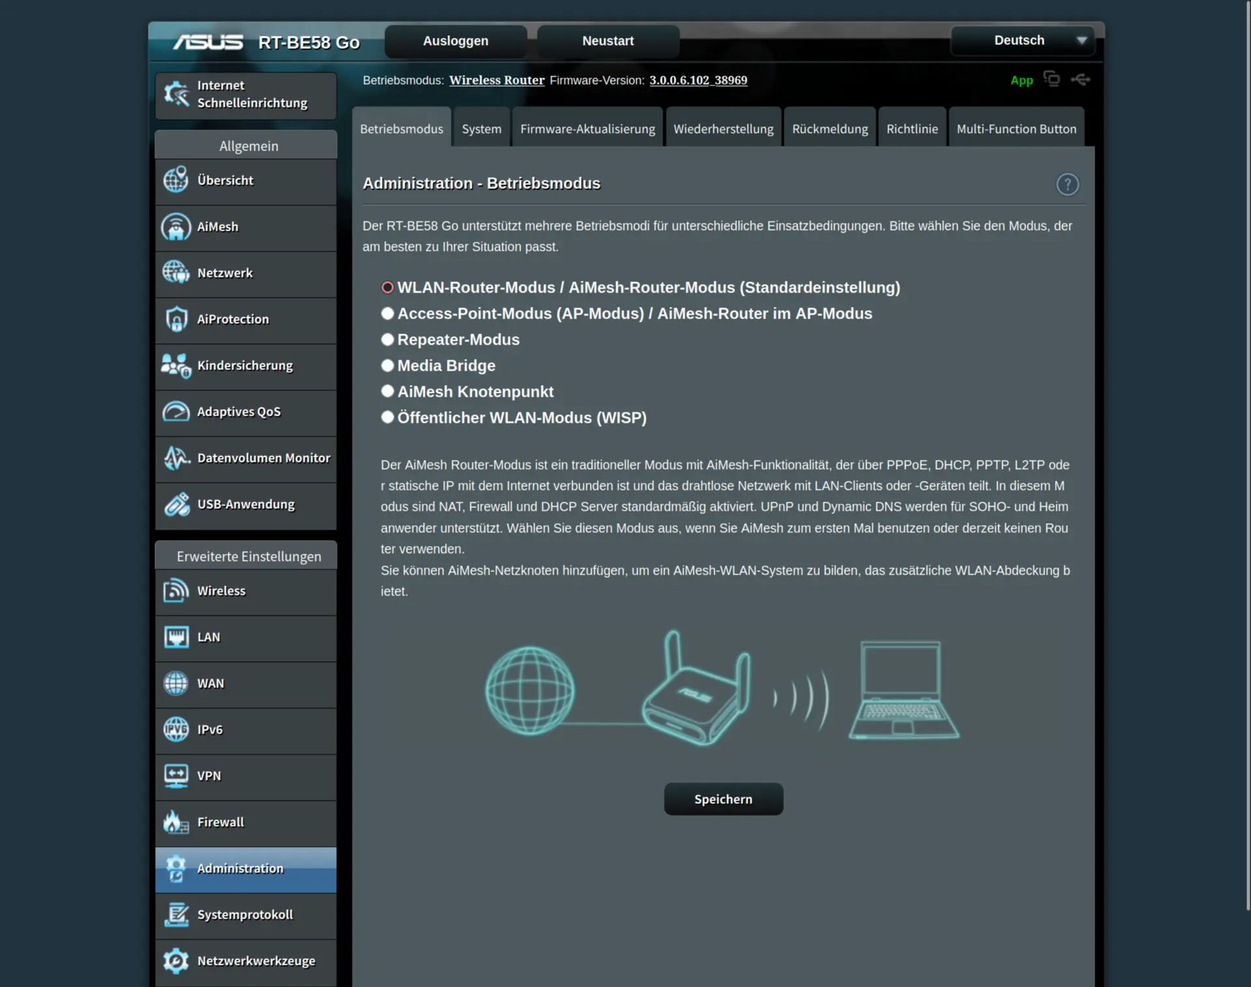1251x987 pixels.
Task: Open the Multi-Function Button tab
Action: (1016, 129)
